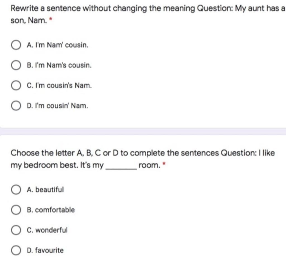Viewport: 286px width, 260px height.
Task: Choose option B. I'm Nam's cousin.
Action: click(x=16, y=65)
